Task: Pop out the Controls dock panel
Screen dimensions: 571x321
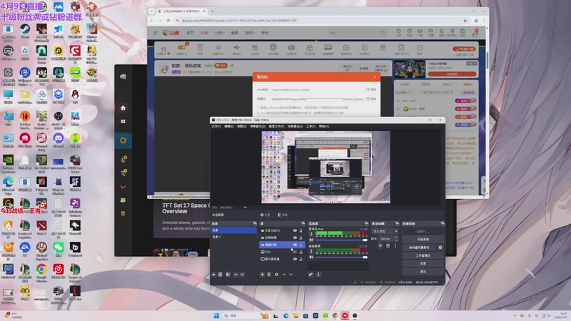Action: 443,223
